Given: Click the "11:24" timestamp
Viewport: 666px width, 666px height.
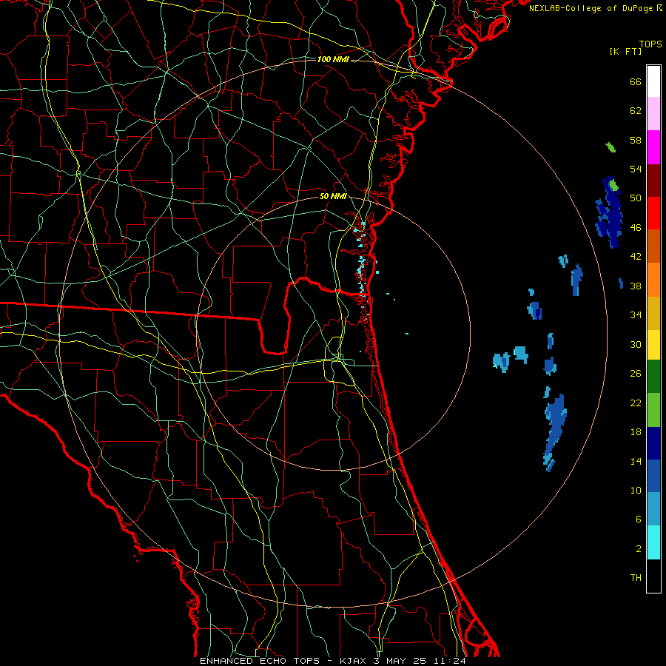Looking at the screenshot, I should [x=450, y=661].
